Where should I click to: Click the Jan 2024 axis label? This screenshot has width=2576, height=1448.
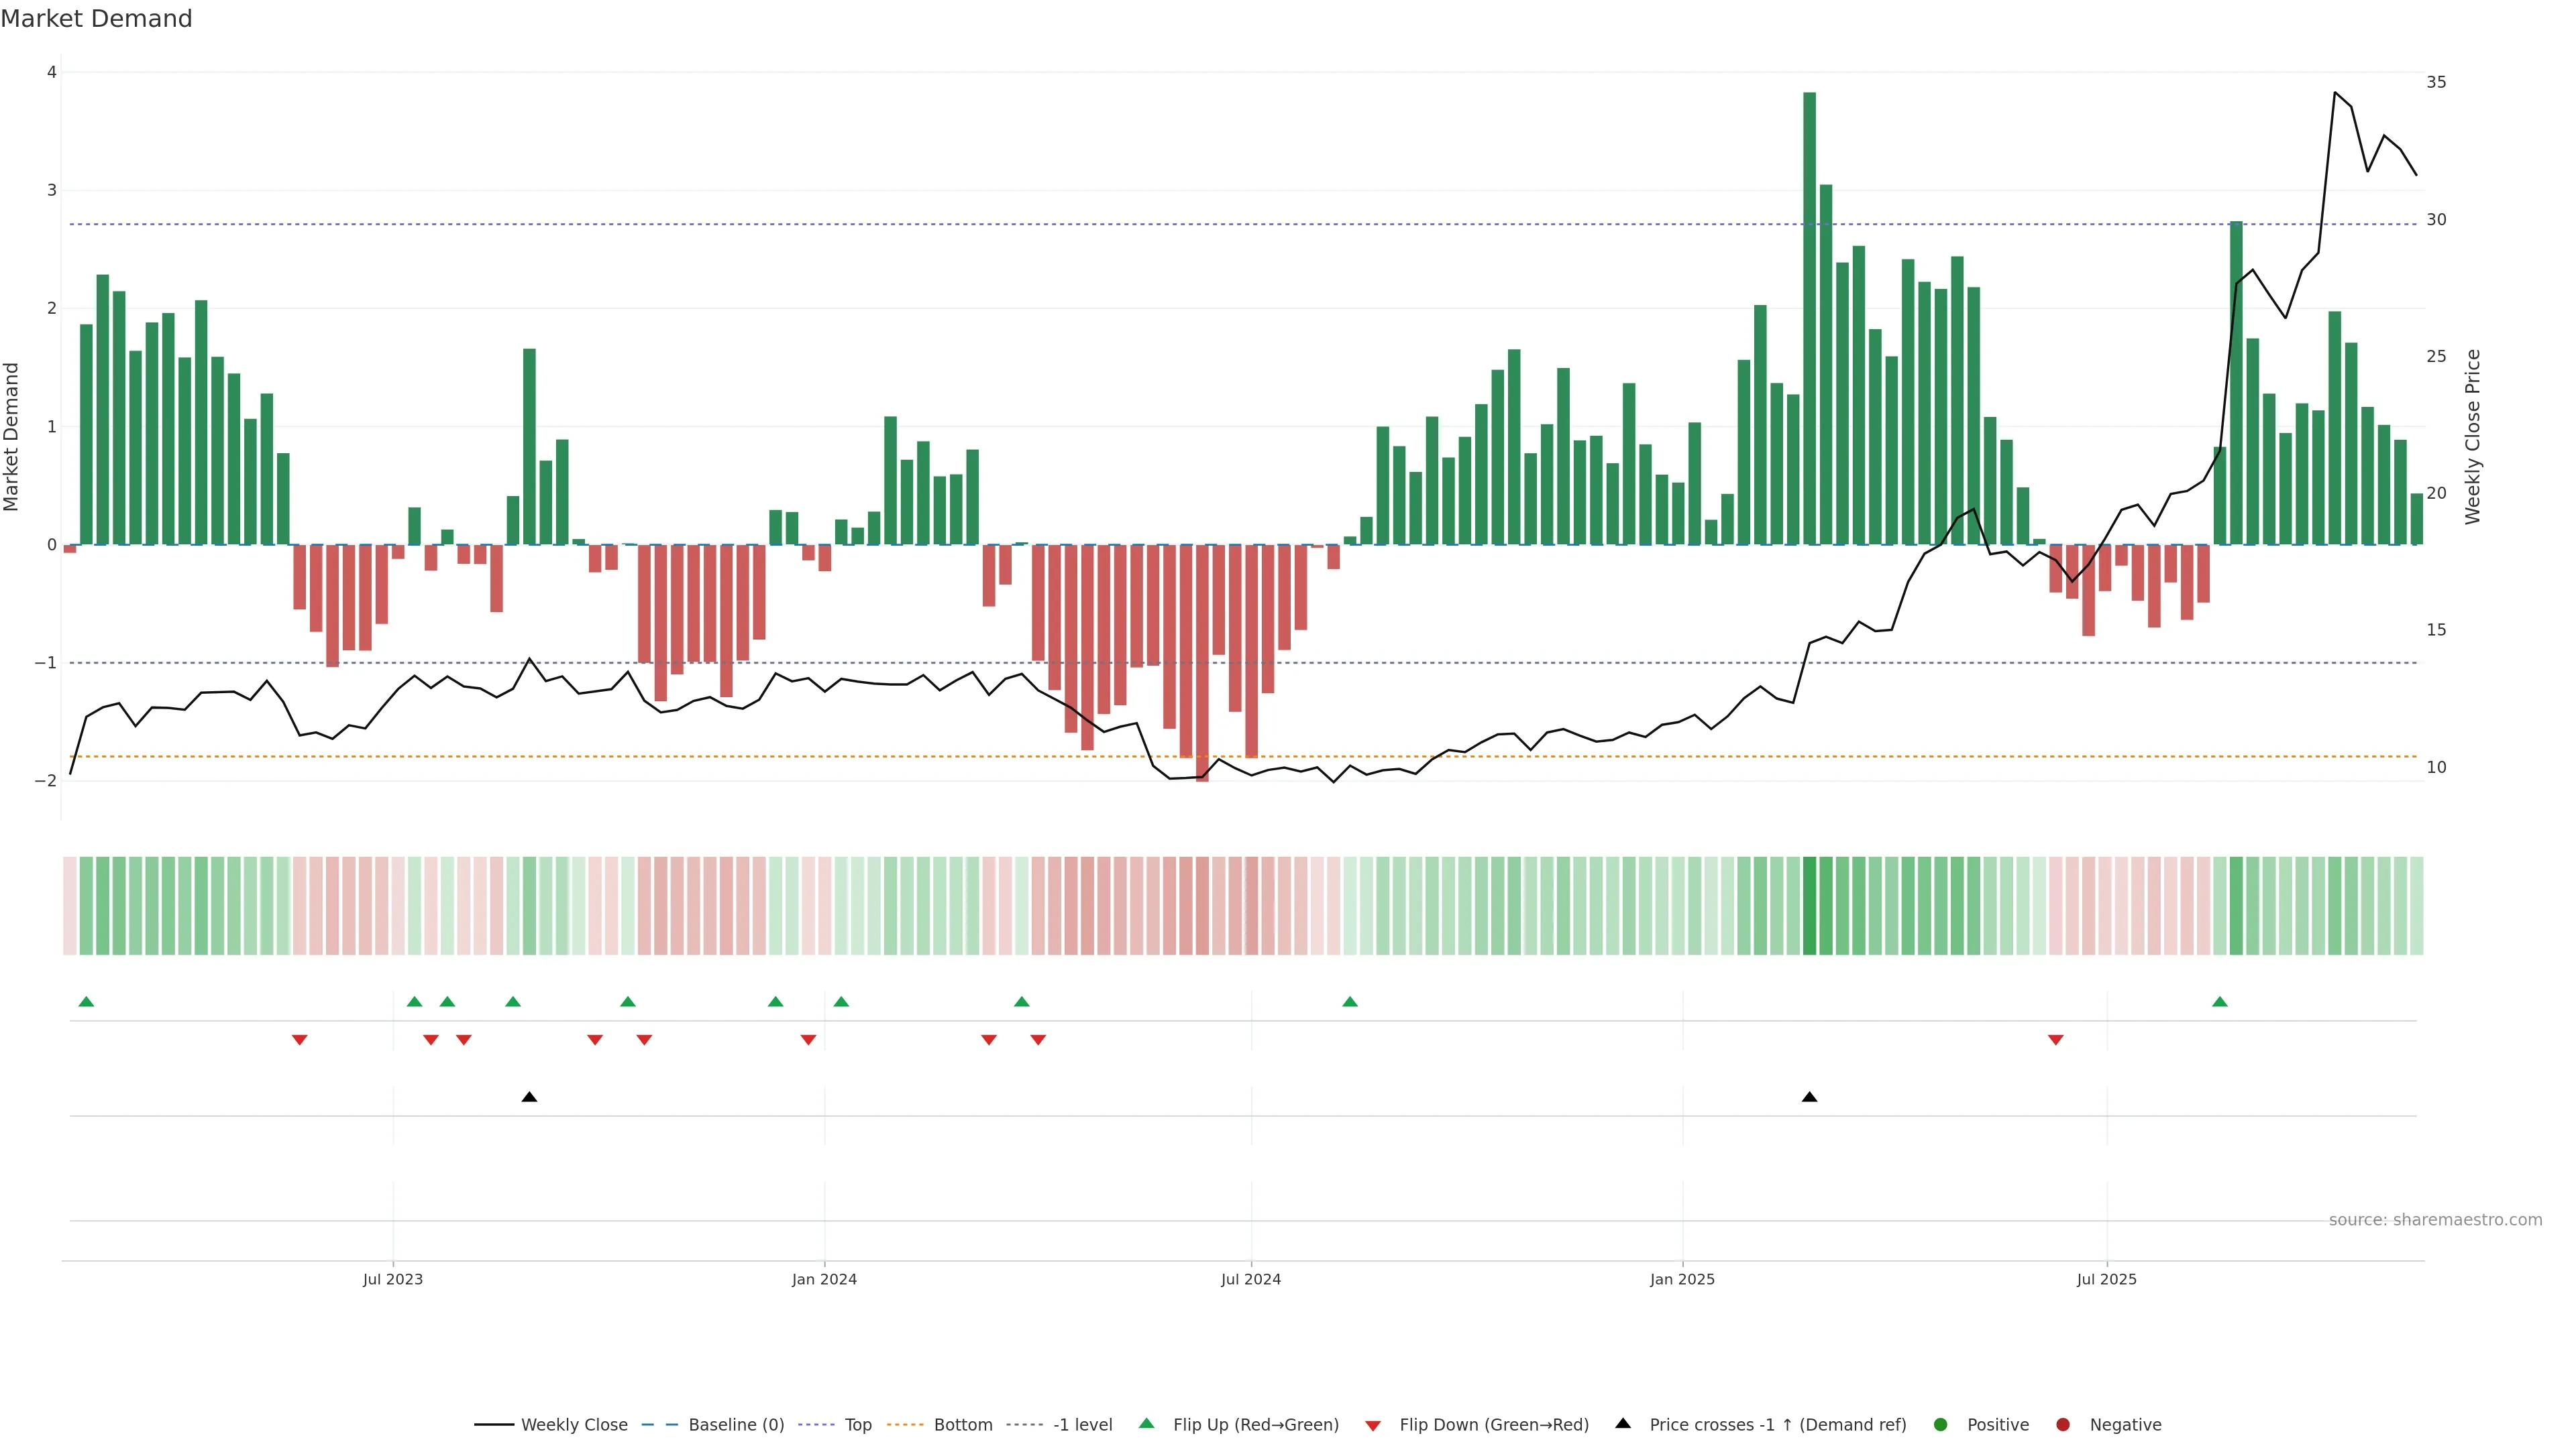point(824,1279)
